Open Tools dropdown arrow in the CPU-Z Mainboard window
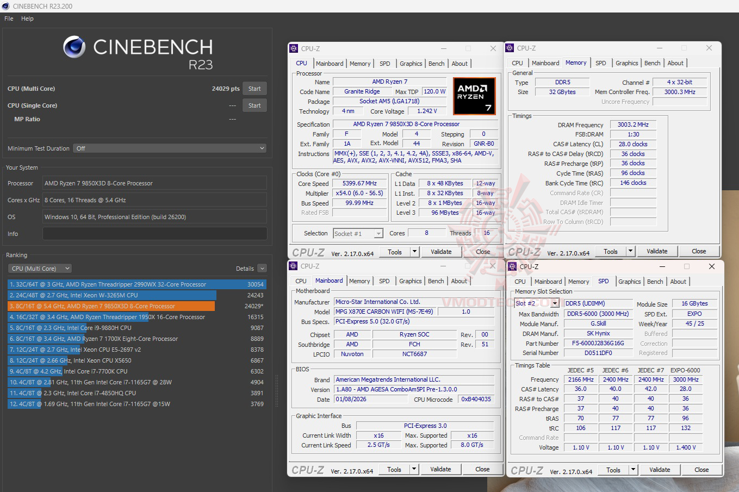Viewport: 739px width, 492px height. [x=414, y=469]
